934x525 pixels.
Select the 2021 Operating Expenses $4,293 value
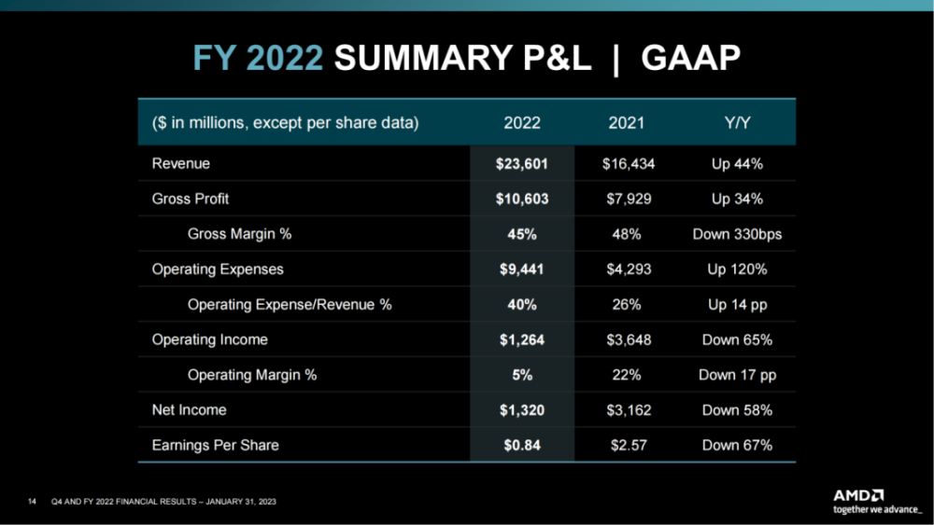pyautogui.click(x=629, y=269)
